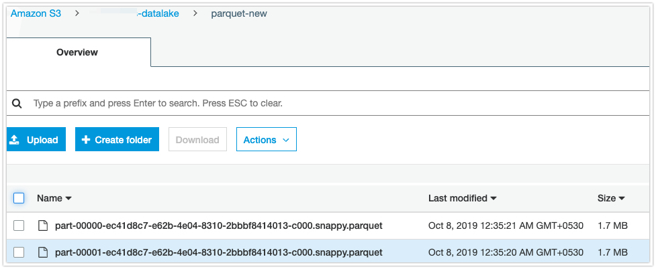Click the search magnifier icon

(17, 103)
